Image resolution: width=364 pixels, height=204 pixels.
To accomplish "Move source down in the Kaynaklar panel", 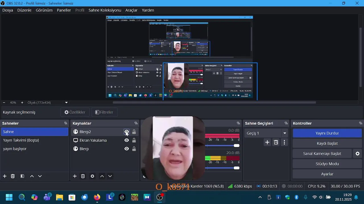I will click(x=110, y=176).
